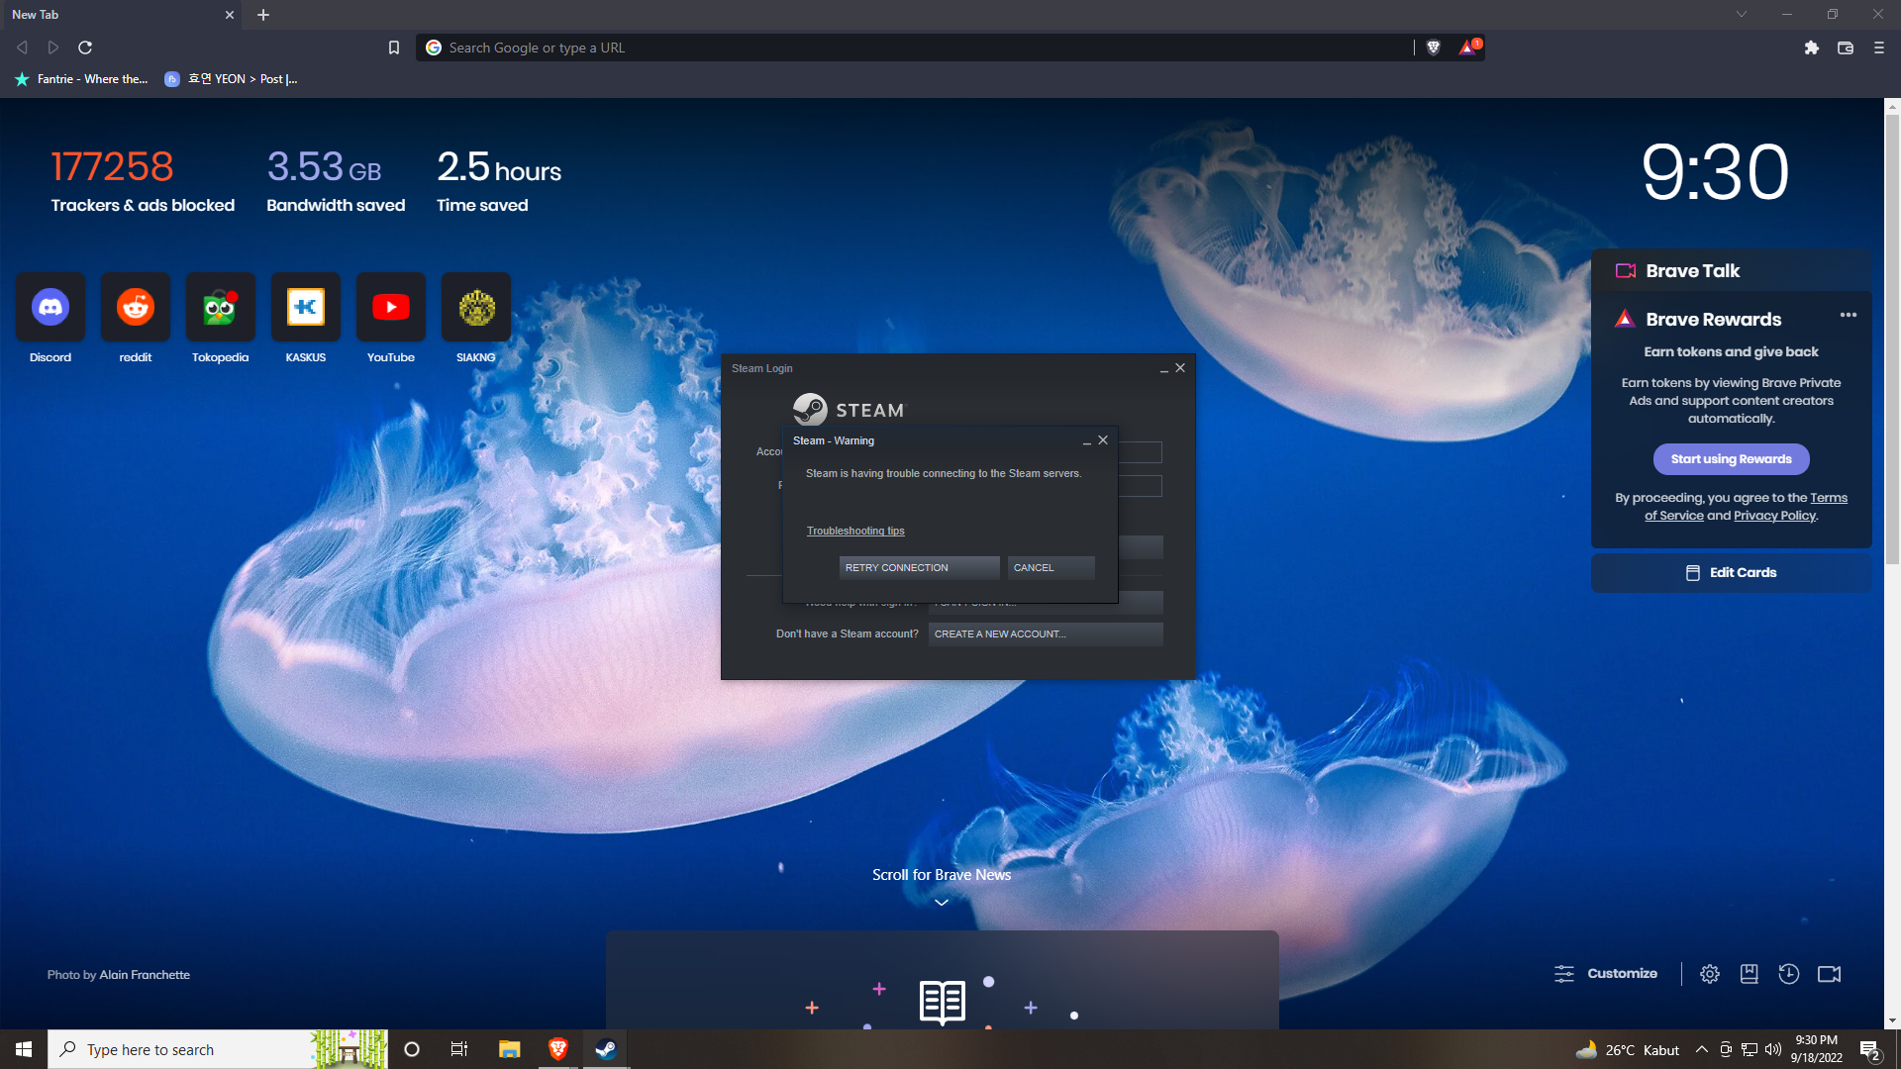1901x1069 pixels.
Task: Open new tab page settings gear
Action: tap(1710, 974)
